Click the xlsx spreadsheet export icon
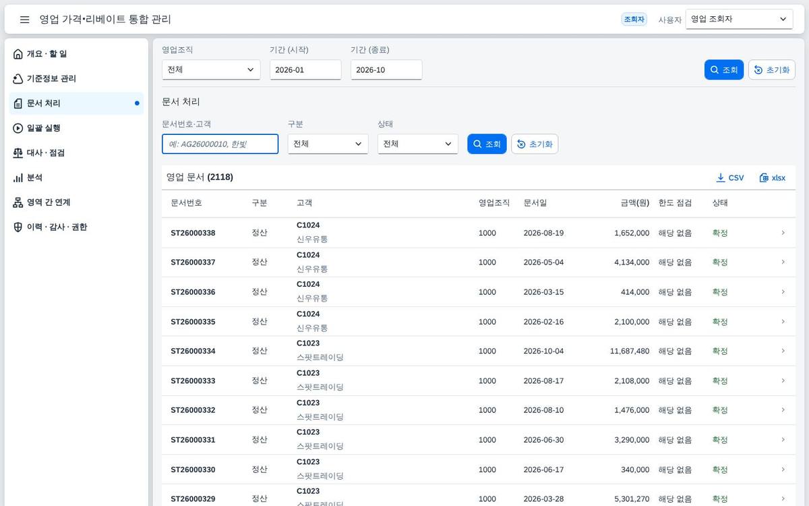 click(x=764, y=177)
